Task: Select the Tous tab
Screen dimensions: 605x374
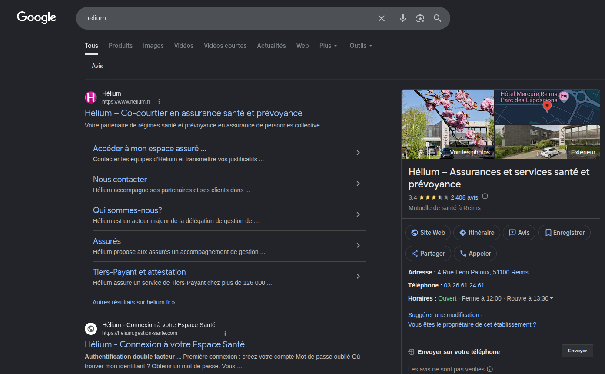Action: click(91, 46)
